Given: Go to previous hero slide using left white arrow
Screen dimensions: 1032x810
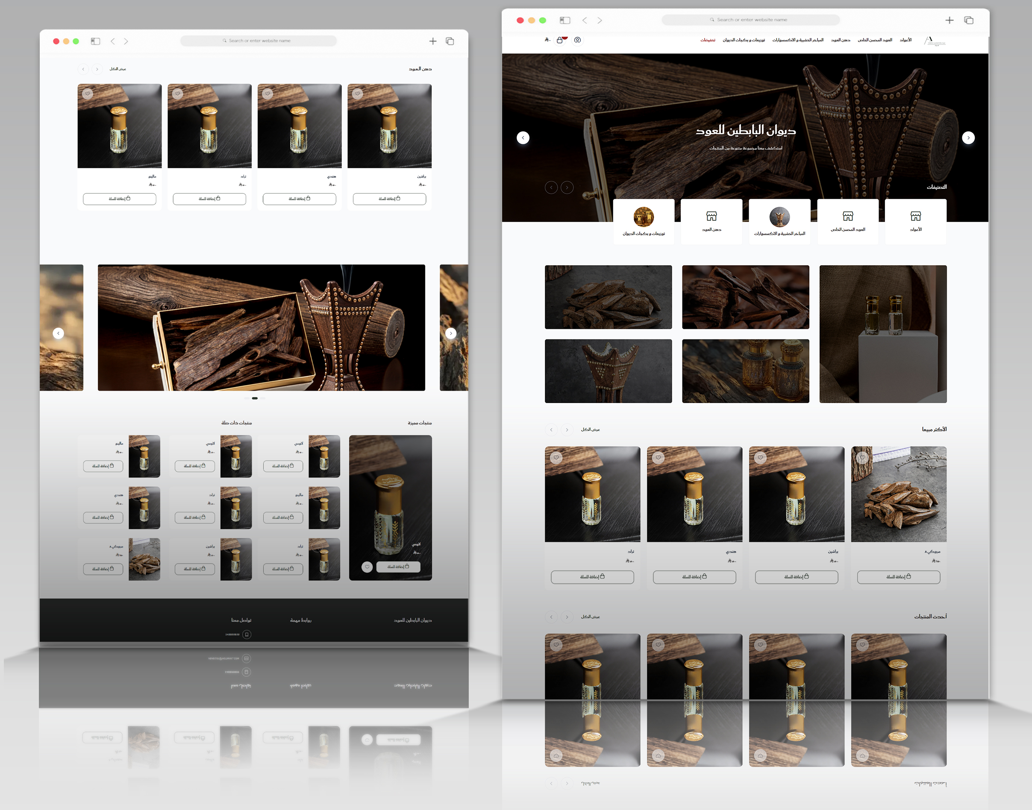Looking at the screenshot, I should [523, 137].
